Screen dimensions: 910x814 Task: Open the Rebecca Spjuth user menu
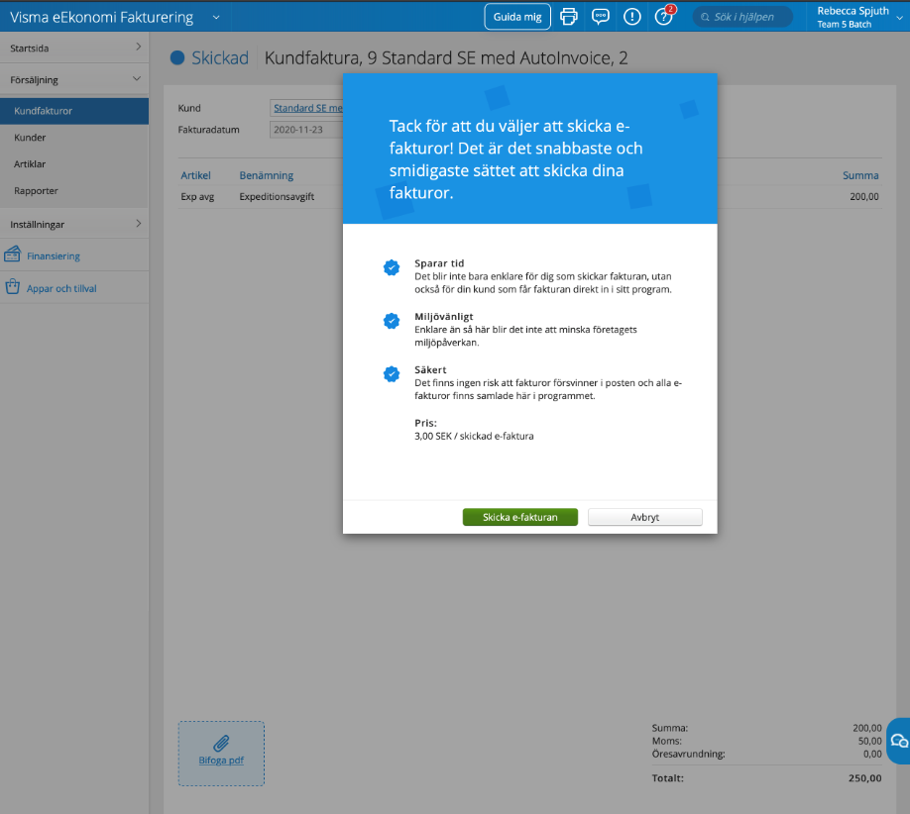point(853,17)
